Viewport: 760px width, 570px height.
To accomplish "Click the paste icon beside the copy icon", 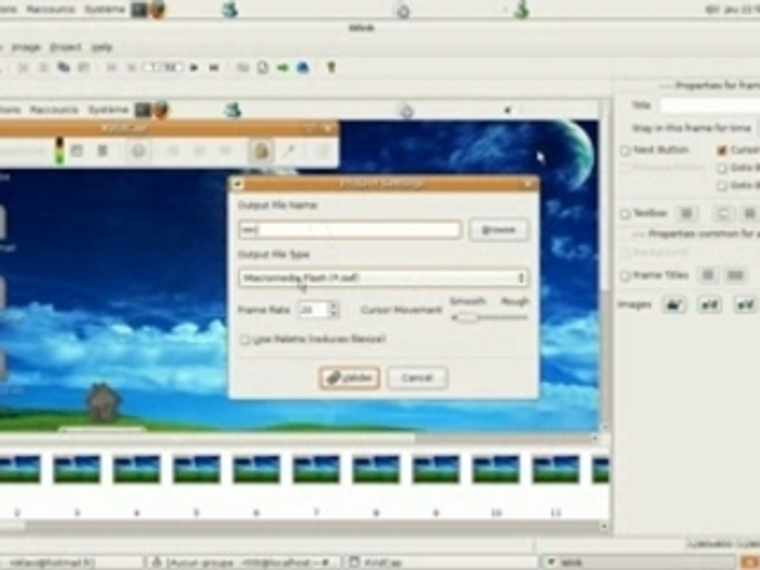I will [83, 67].
